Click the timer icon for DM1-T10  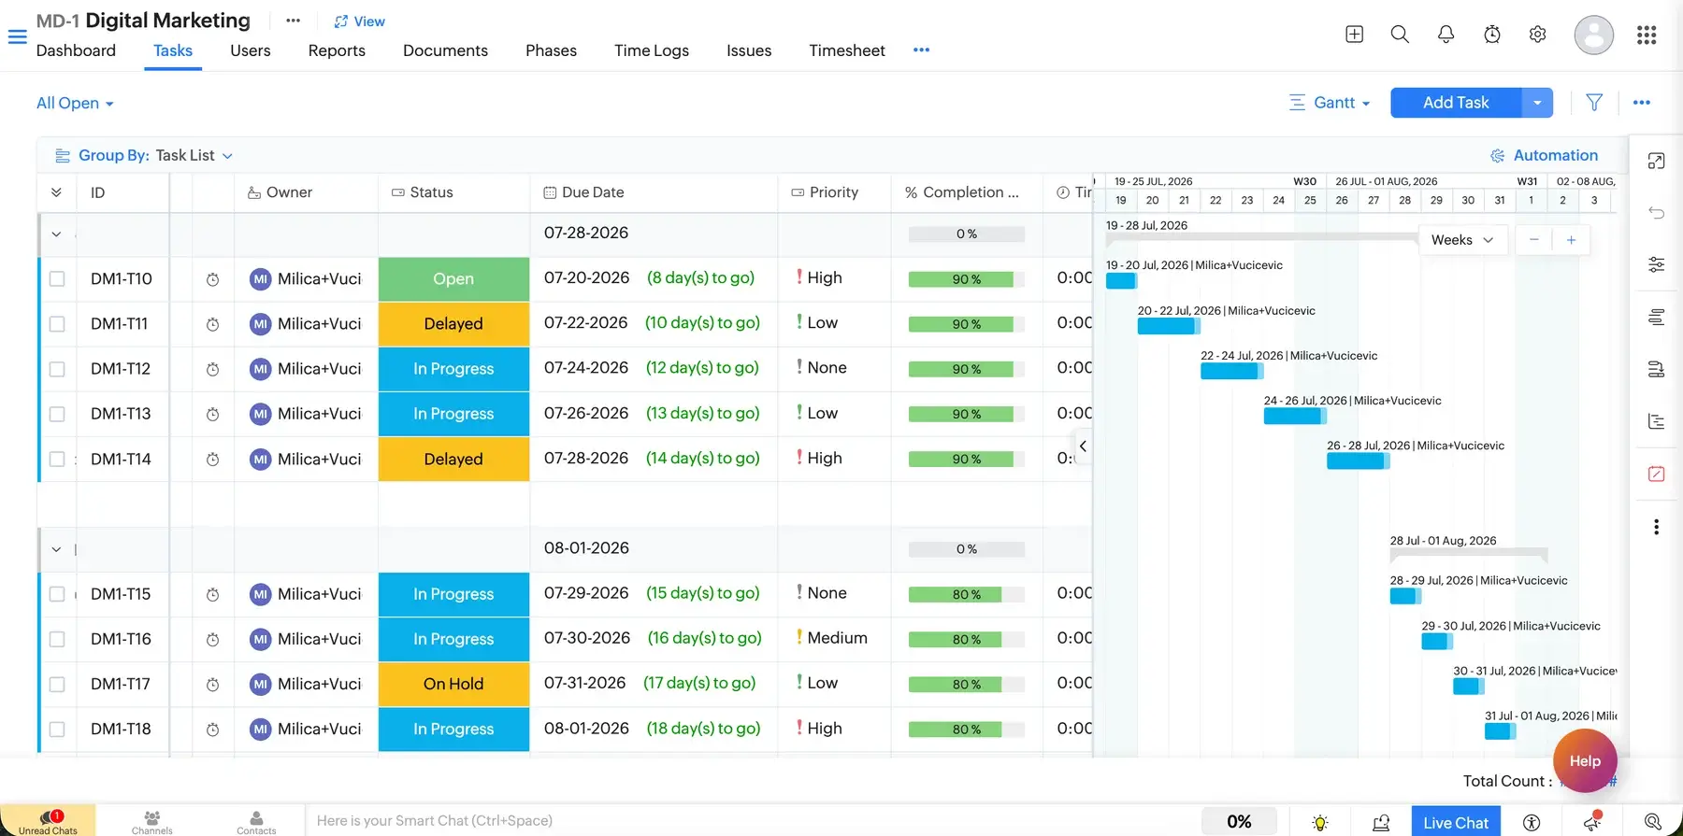[212, 279]
